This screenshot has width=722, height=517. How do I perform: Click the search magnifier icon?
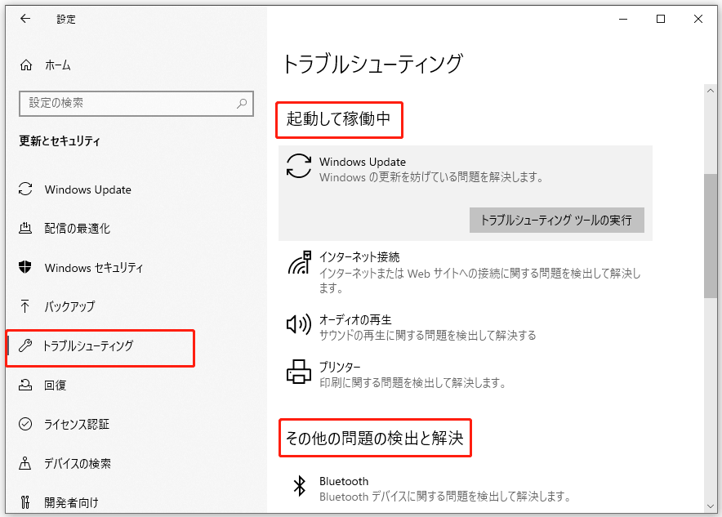[242, 104]
